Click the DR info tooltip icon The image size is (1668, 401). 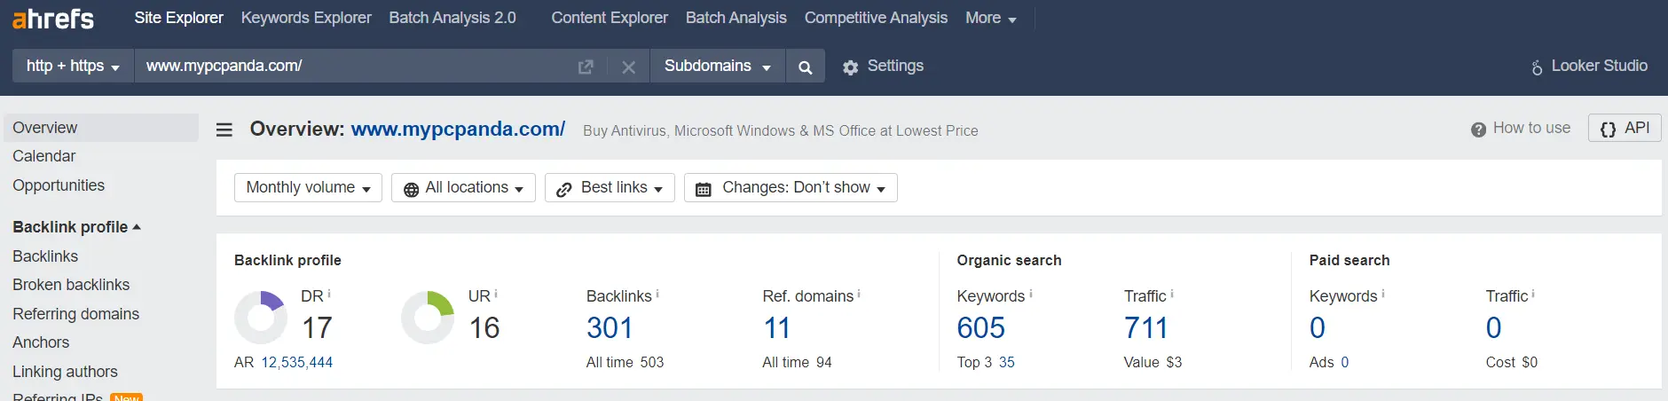(x=329, y=294)
